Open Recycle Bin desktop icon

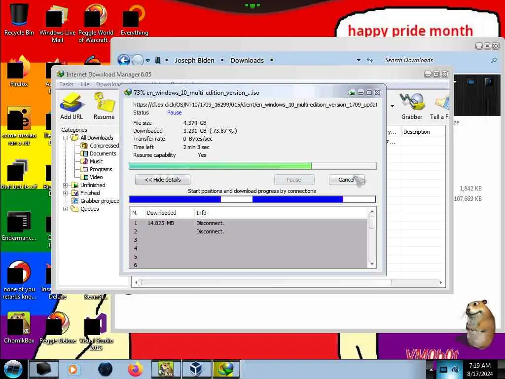click(19, 19)
